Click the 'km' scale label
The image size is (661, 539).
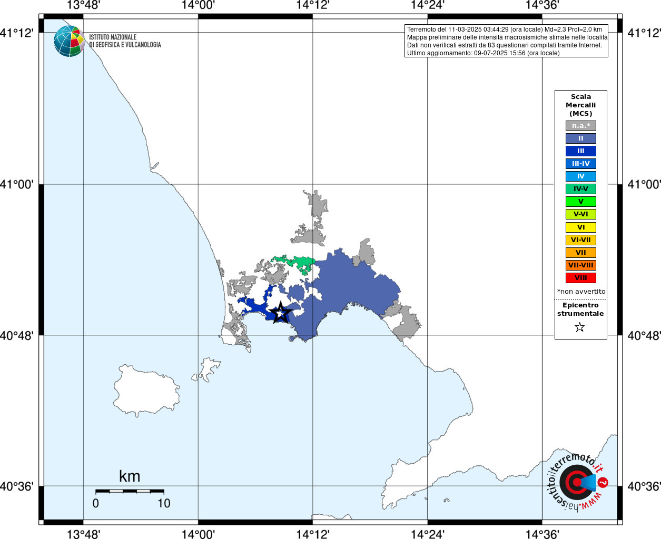click(x=130, y=476)
